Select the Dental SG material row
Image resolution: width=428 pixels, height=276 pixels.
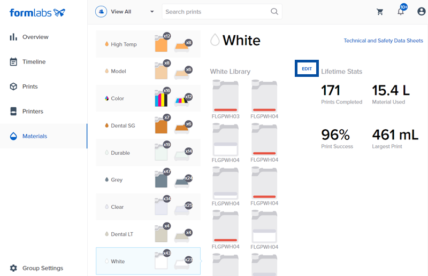click(148, 125)
